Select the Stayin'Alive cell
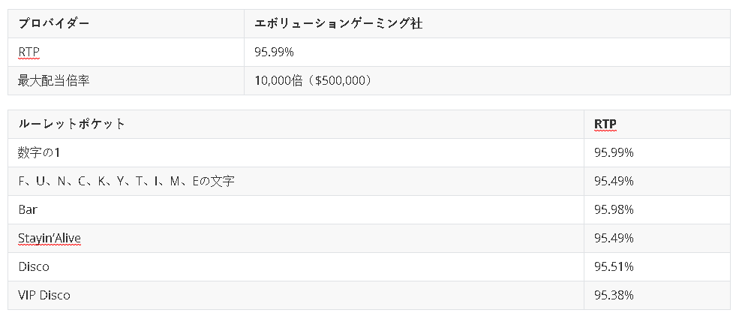739x319 pixels. pos(296,238)
